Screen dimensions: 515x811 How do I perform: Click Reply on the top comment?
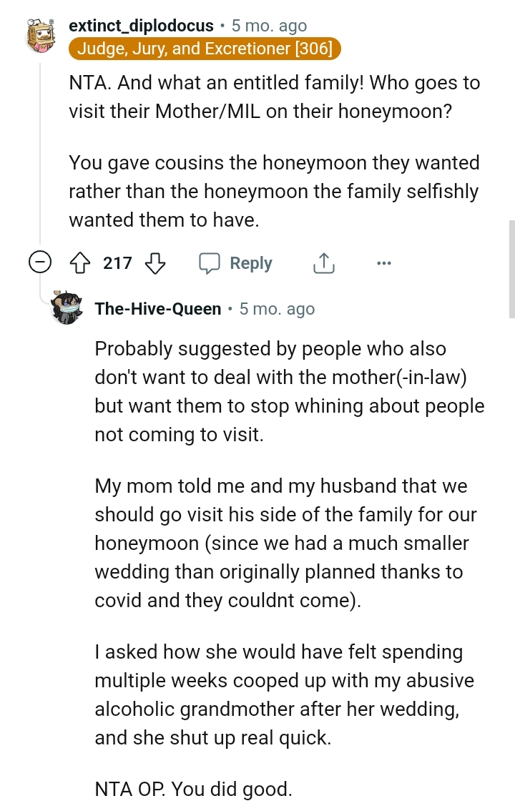[250, 263]
